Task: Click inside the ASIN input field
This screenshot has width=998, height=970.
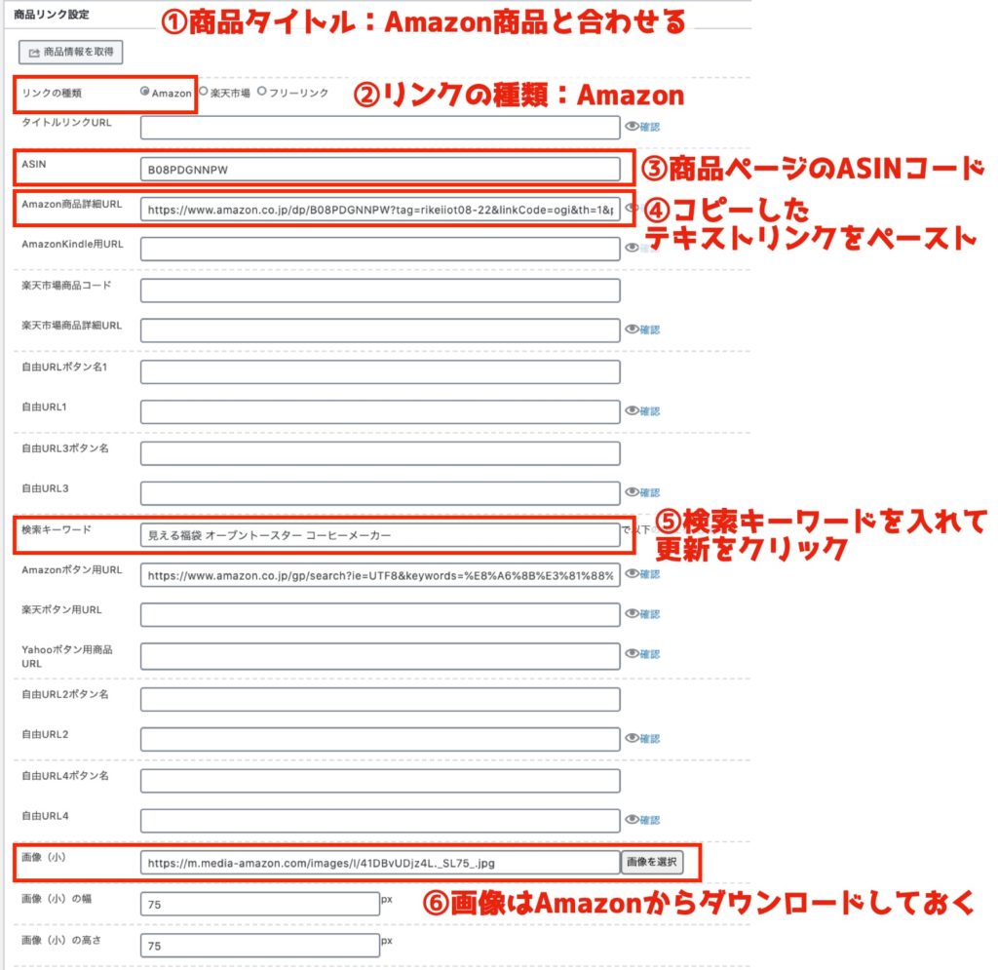Action: click(380, 168)
